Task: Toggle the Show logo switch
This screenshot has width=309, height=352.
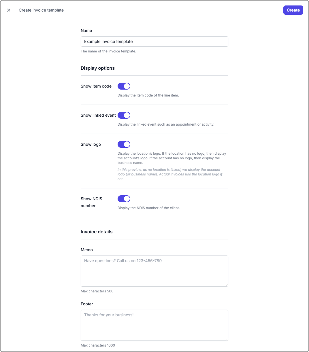Action: (x=124, y=144)
